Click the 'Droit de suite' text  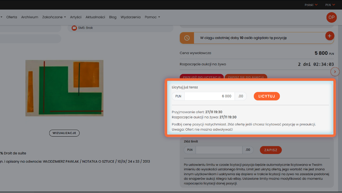[x=15, y=153]
